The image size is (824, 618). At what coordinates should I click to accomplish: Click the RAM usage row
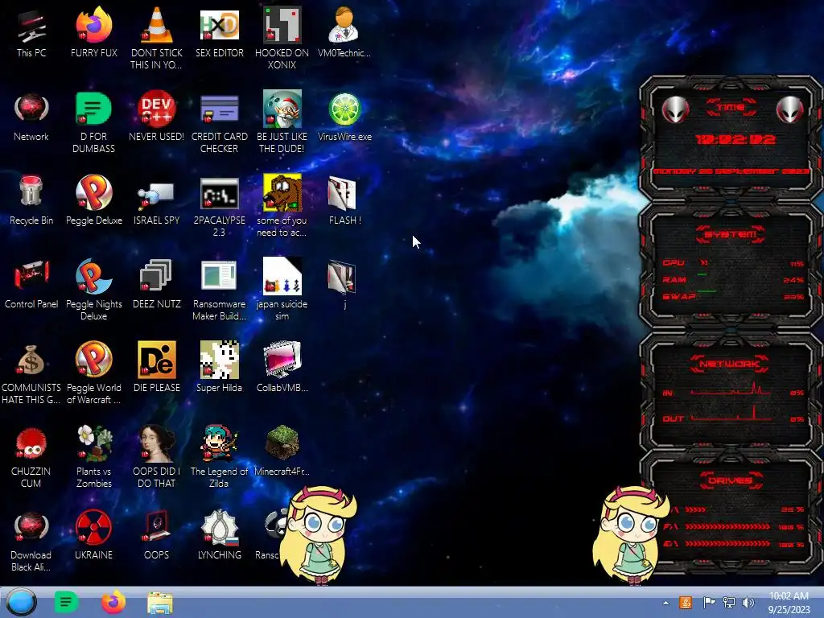click(732, 279)
